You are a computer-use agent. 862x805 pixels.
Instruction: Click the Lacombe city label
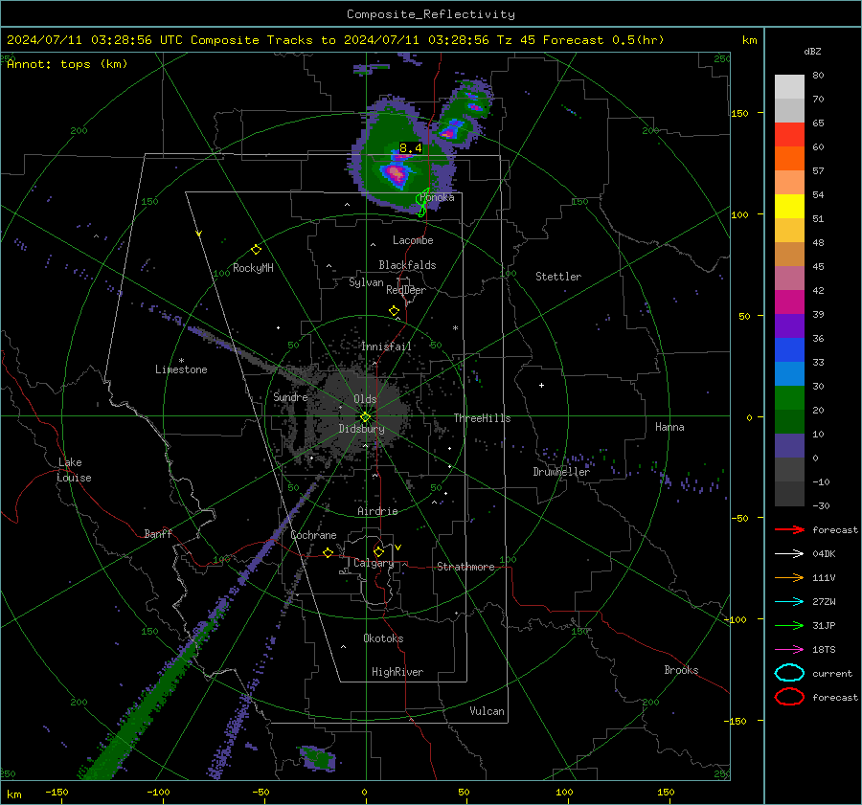tap(413, 240)
